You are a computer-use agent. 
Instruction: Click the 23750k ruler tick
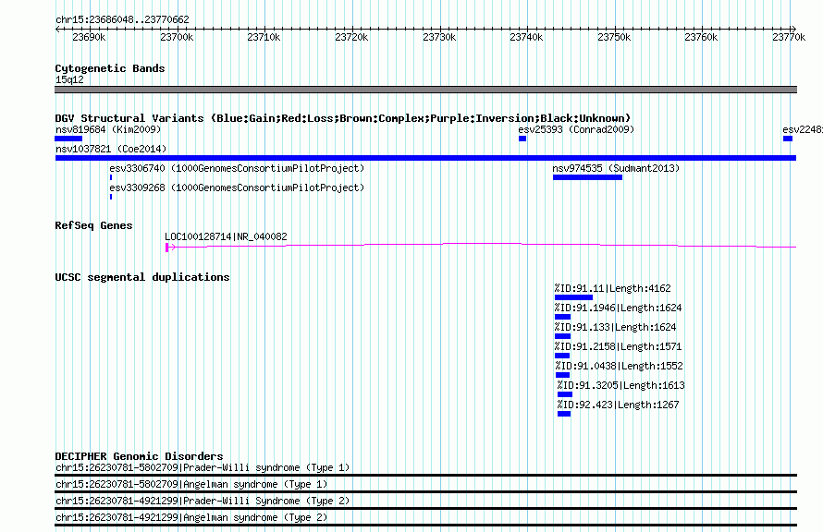[614, 37]
